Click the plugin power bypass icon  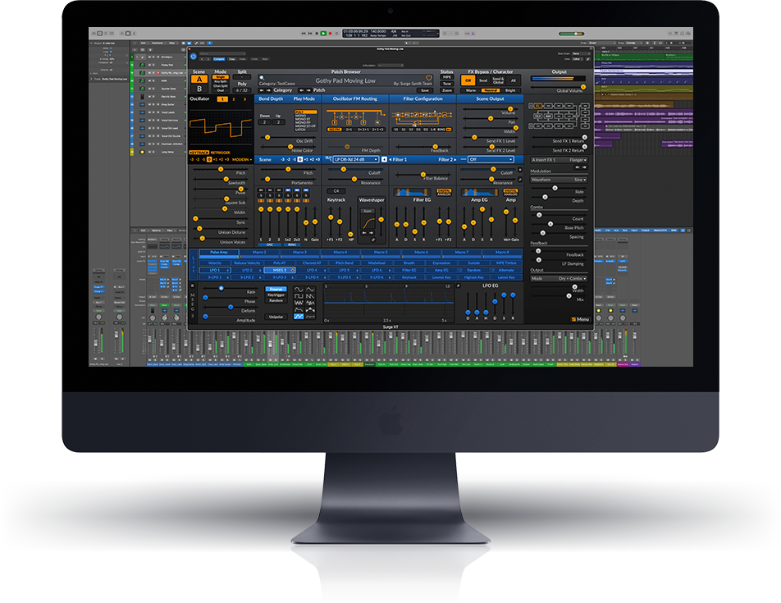(193, 56)
